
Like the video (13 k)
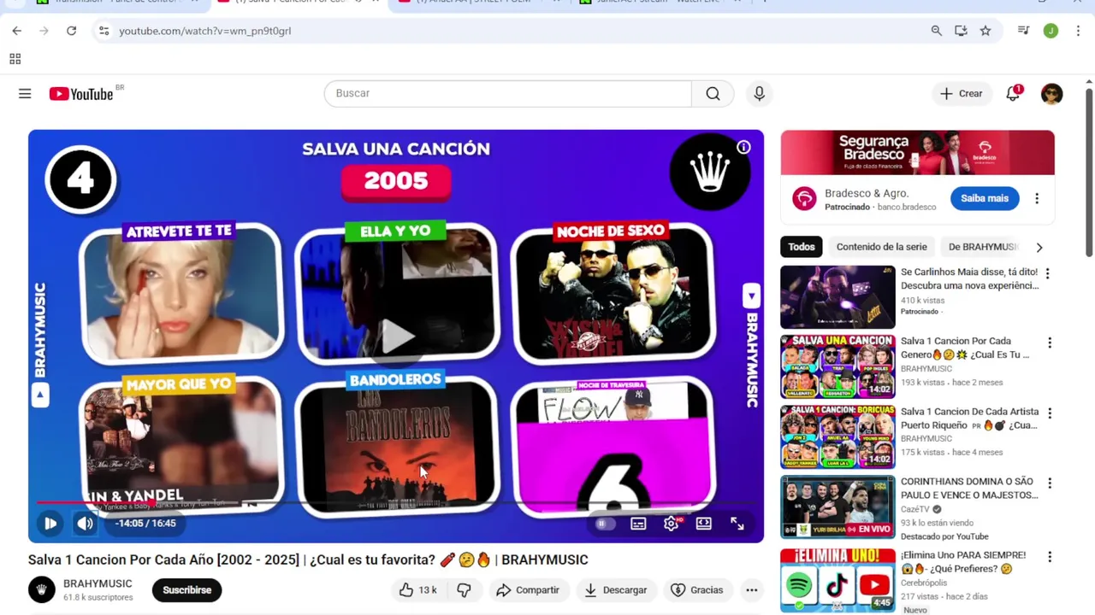point(417,590)
